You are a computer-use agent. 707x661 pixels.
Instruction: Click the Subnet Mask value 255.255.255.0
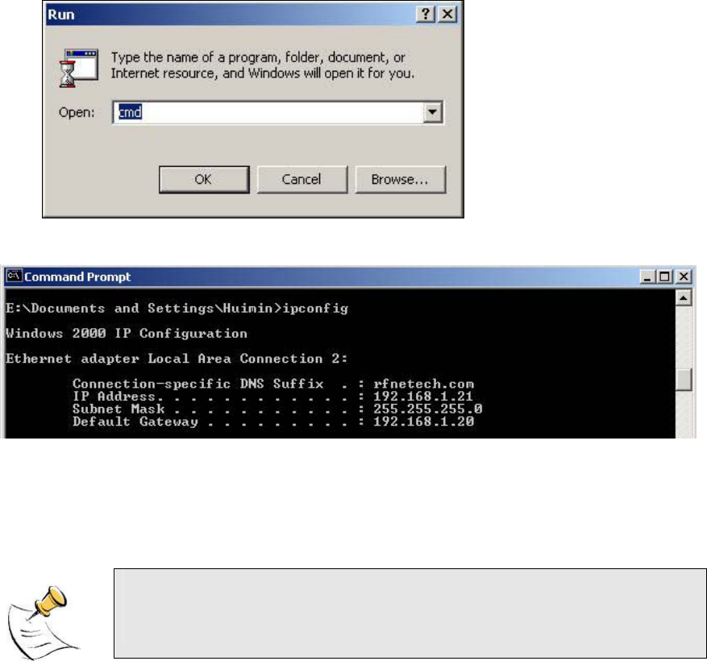(427, 409)
